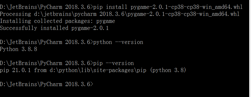Click the word "Processing" in the output
The width and height of the screenshot is (251, 97).
coord(15,14)
